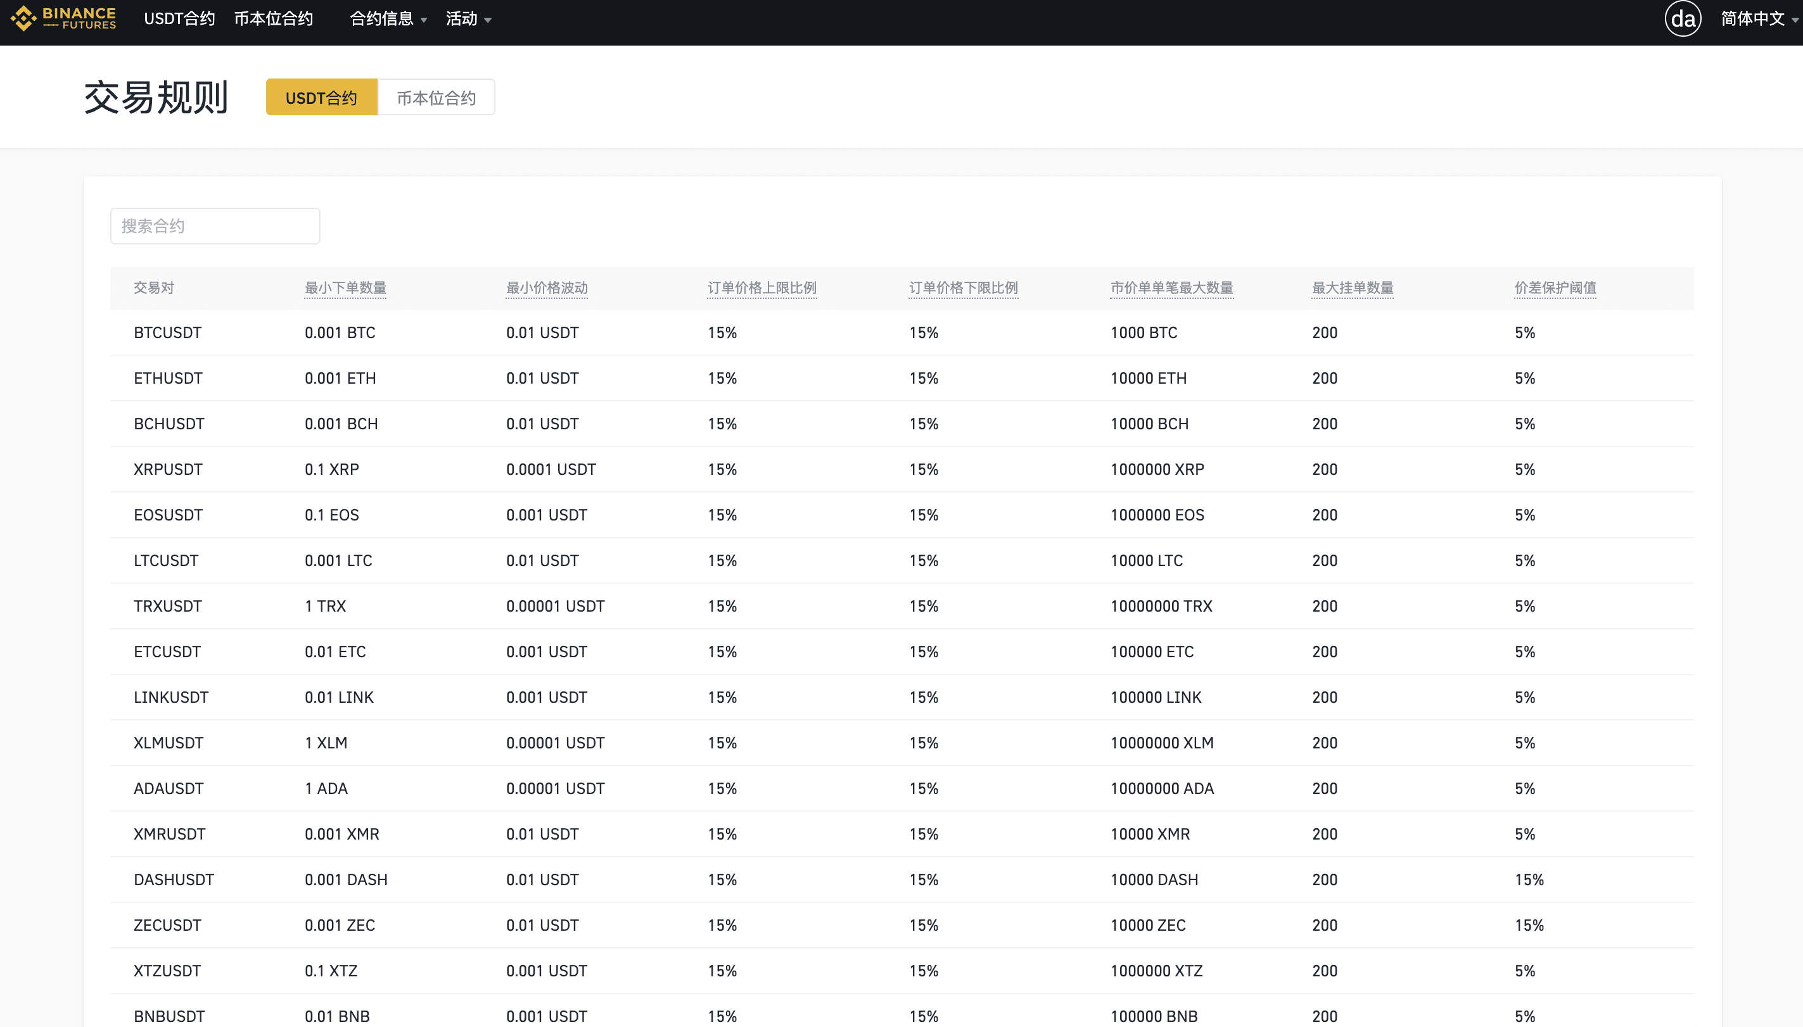Screen dimensions: 1803x1027
Task: Click the 0.01 BNB minimum order cell
Action: pyautogui.click(x=337, y=1016)
